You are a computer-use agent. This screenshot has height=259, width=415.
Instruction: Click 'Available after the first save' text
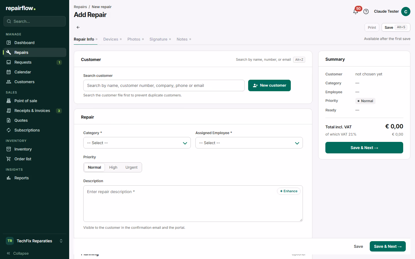[x=387, y=39]
